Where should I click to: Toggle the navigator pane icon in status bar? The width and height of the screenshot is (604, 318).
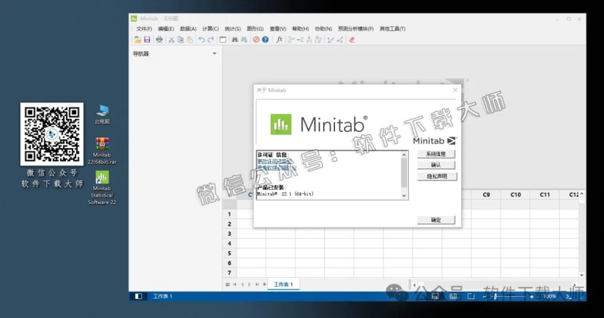[139, 296]
